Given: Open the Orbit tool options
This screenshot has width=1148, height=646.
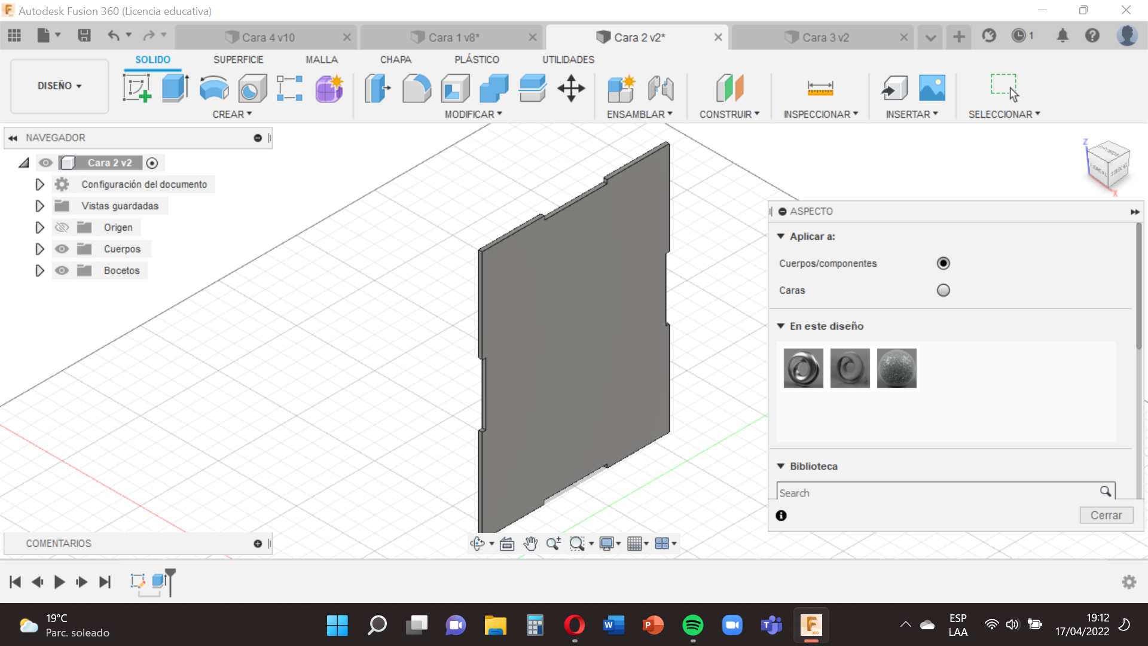Looking at the screenshot, I should (491, 543).
